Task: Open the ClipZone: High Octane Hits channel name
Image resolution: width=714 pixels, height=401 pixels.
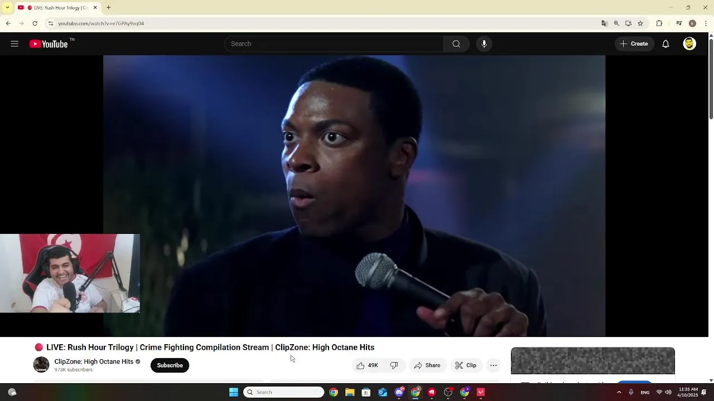Action: point(94,361)
